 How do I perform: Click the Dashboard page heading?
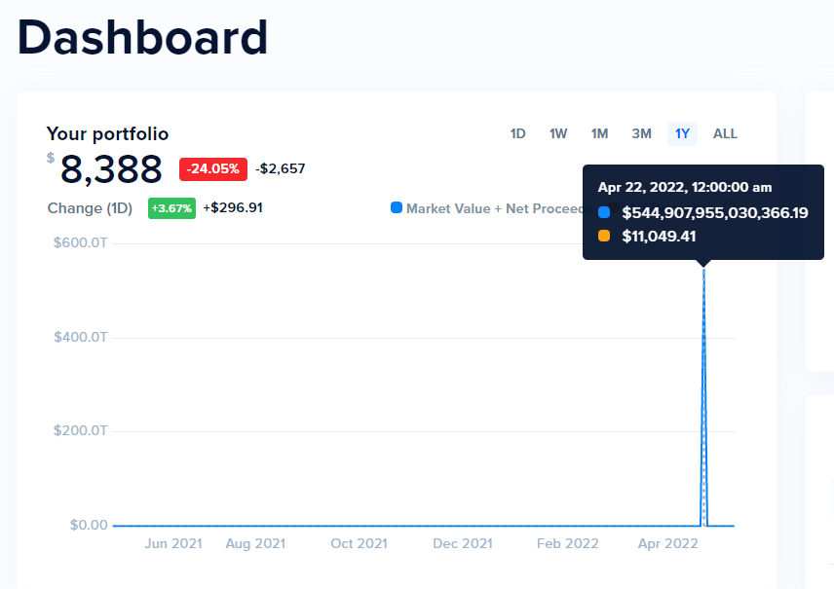pos(142,37)
